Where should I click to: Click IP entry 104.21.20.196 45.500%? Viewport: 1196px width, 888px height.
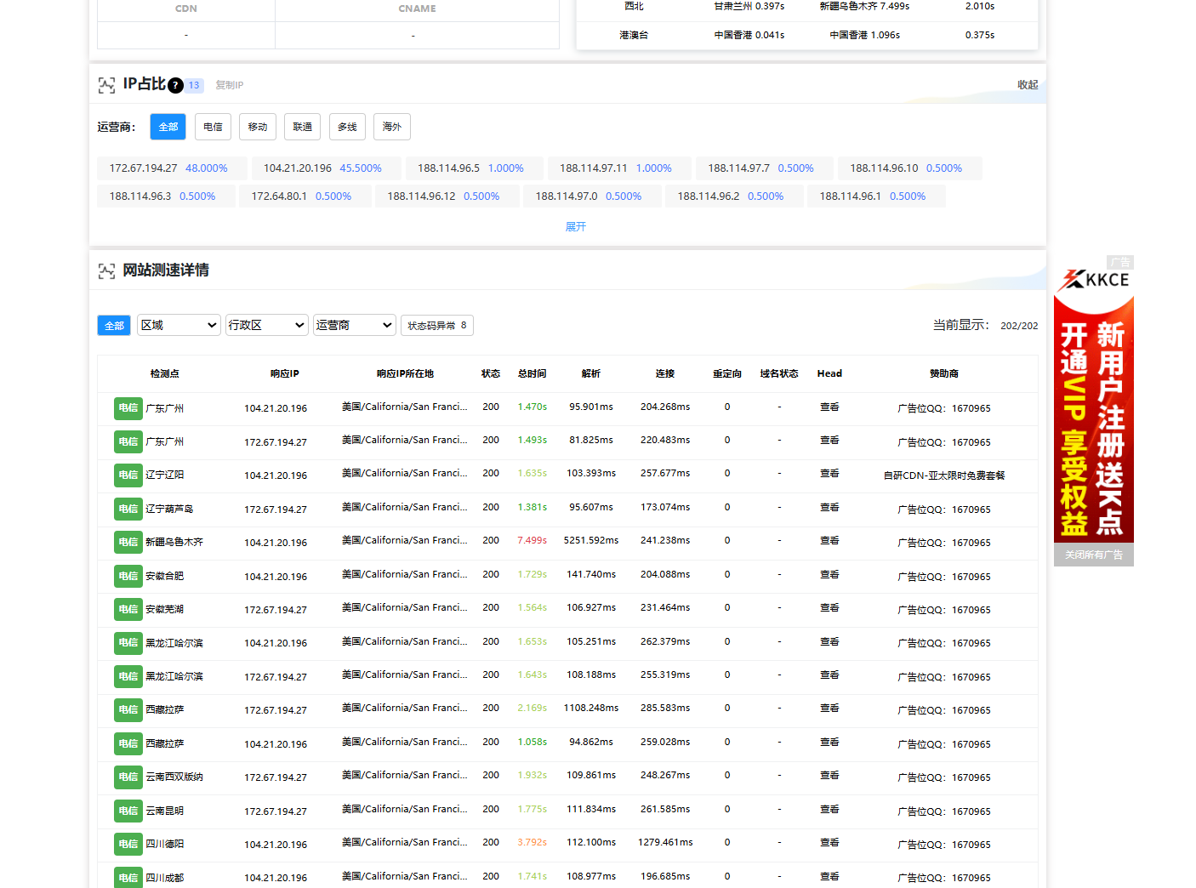coord(326,168)
